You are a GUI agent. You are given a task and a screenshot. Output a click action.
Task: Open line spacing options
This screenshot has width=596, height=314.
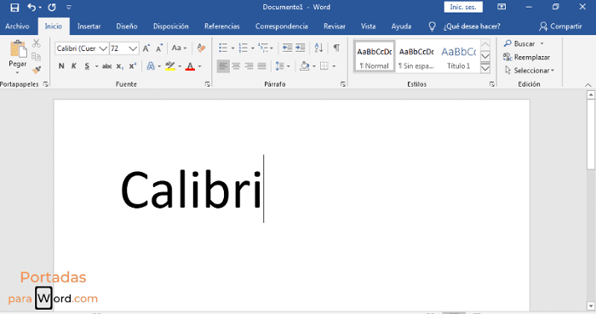(x=283, y=66)
